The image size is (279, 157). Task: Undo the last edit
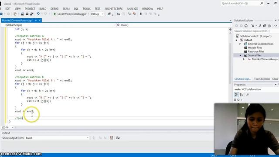(x=38, y=14)
